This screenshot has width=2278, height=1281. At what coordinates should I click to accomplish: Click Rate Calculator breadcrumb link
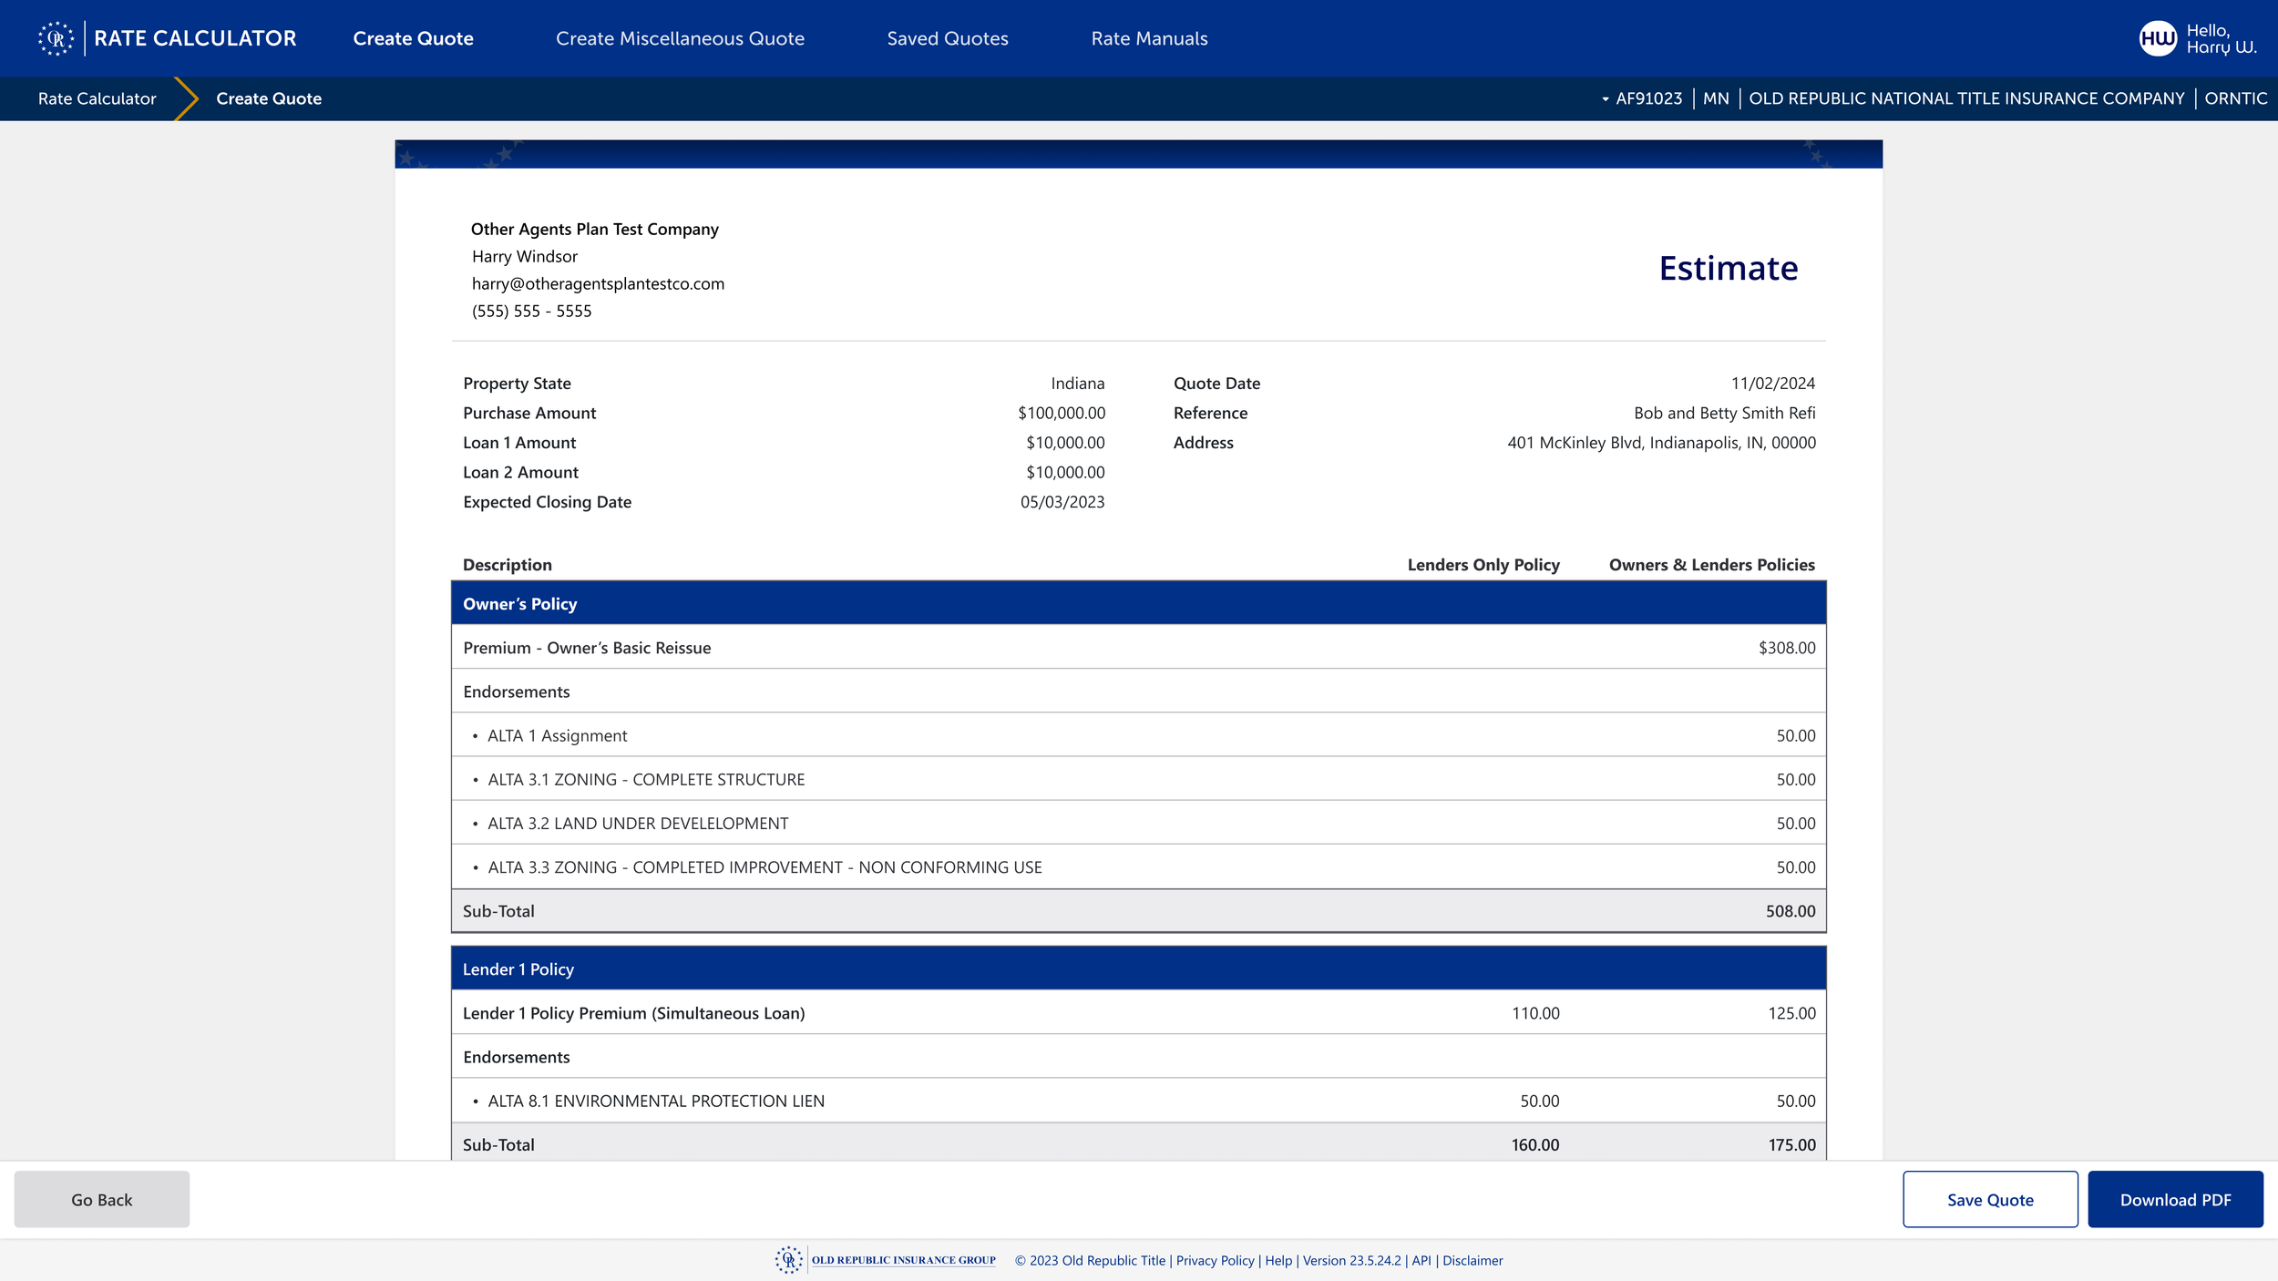pyautogui.click(x=97, y=98)
